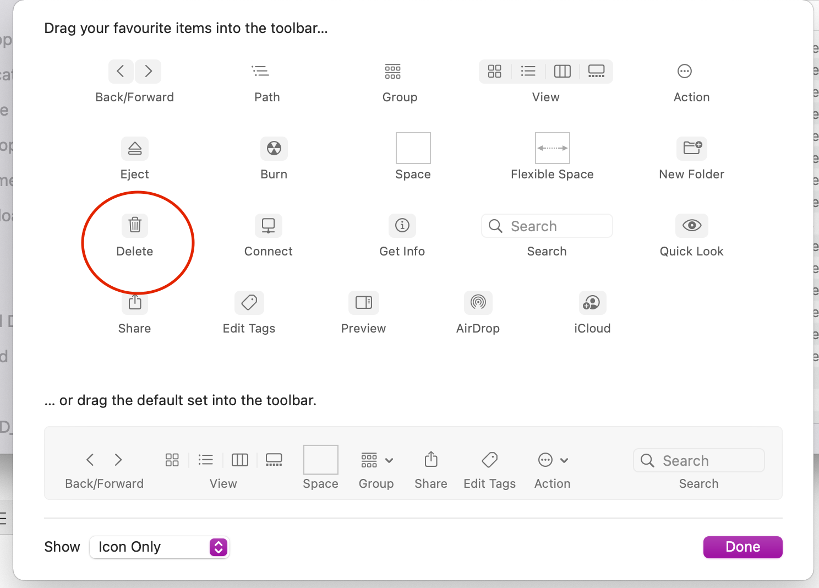819x588 pixels.
Task: Click the Space box in the default set
Action: [x=321, y=460]
